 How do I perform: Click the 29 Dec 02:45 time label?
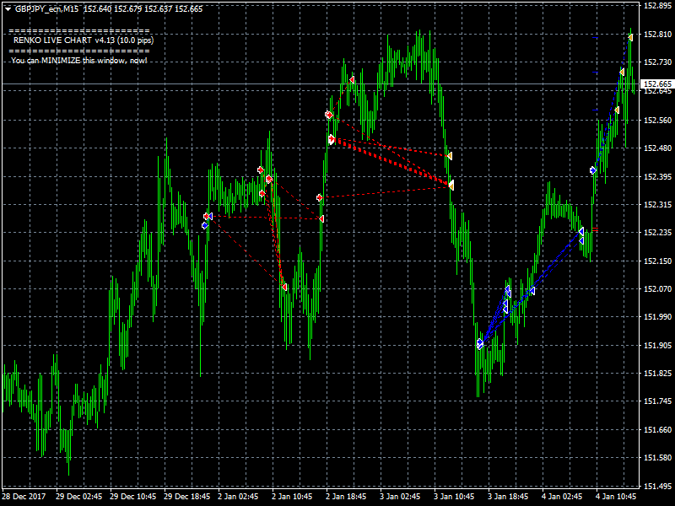click(x=78, y=497)
